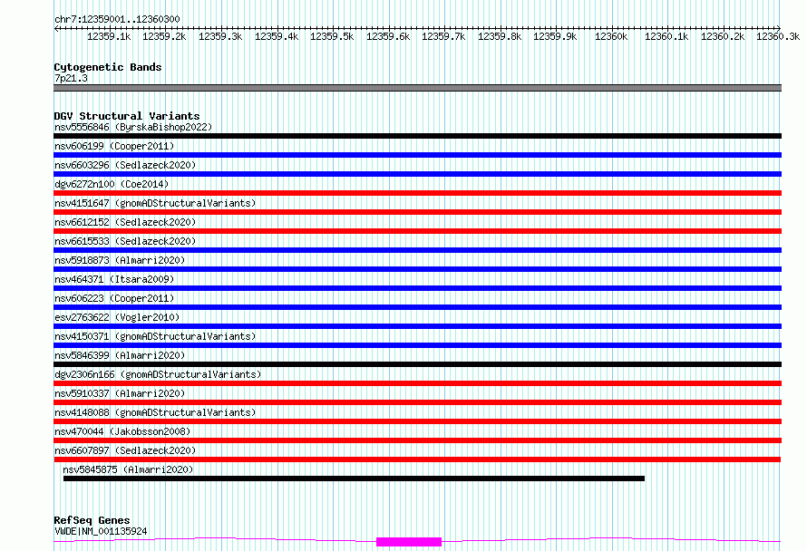Select the blue bar below nsv6603296

click(417, 174)
